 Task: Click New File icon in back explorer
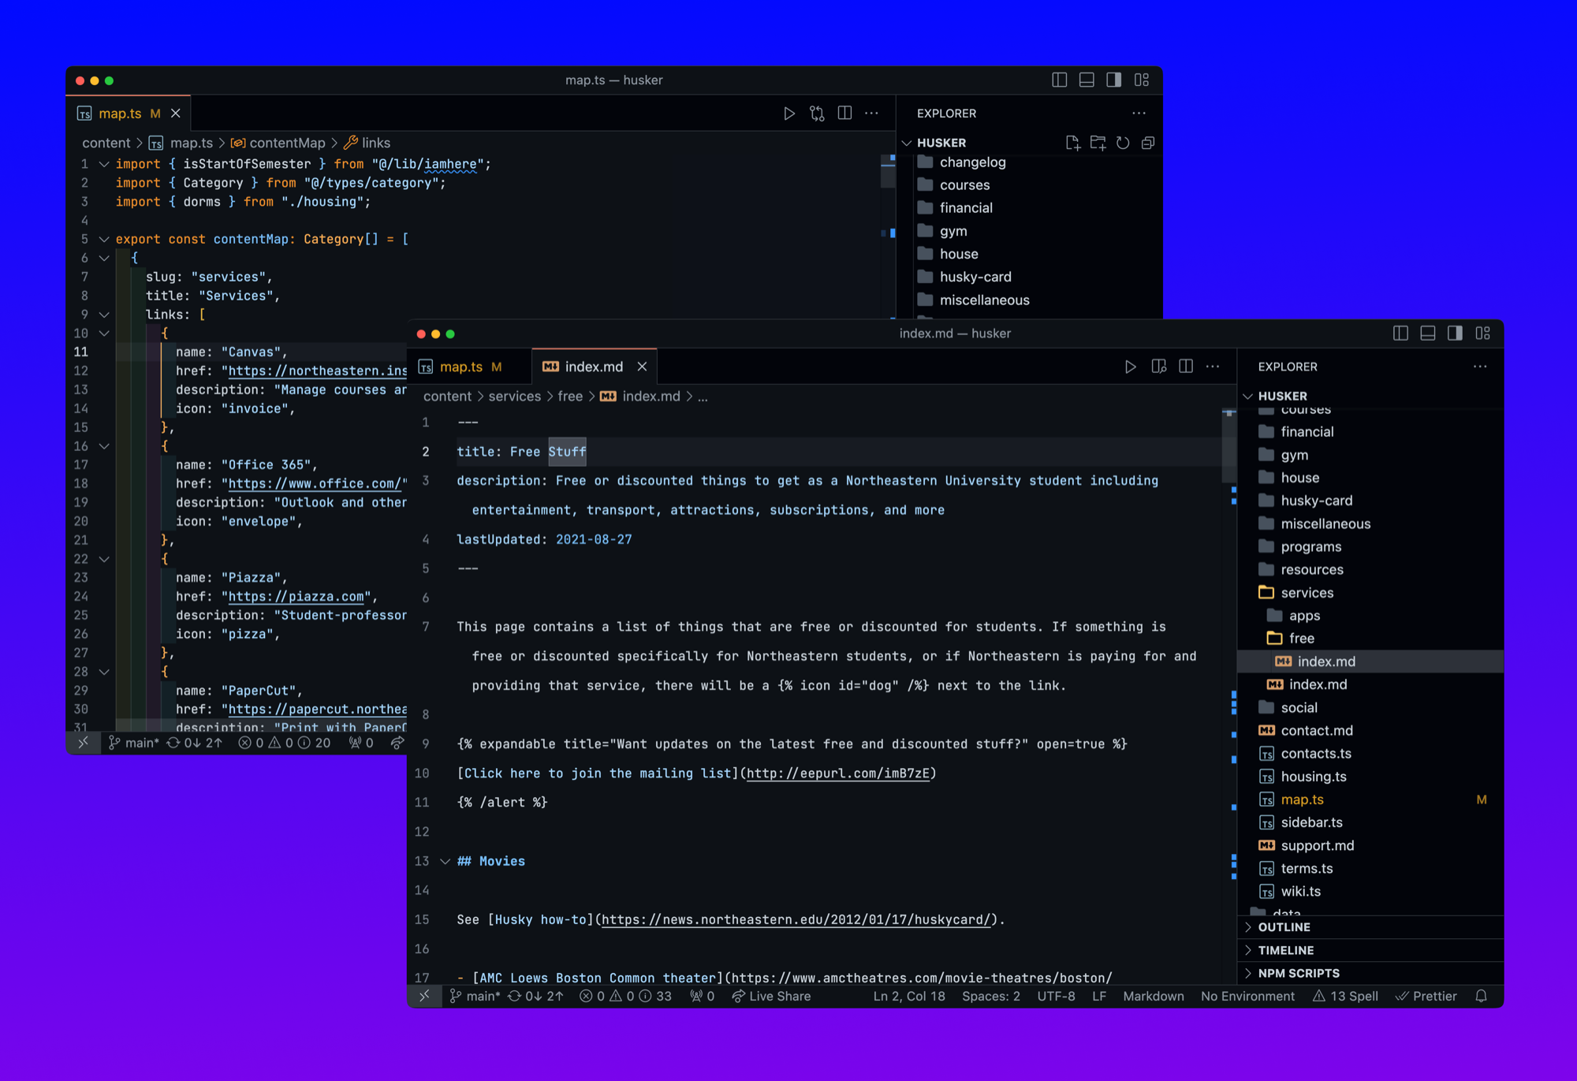[x=1072, y=143]
